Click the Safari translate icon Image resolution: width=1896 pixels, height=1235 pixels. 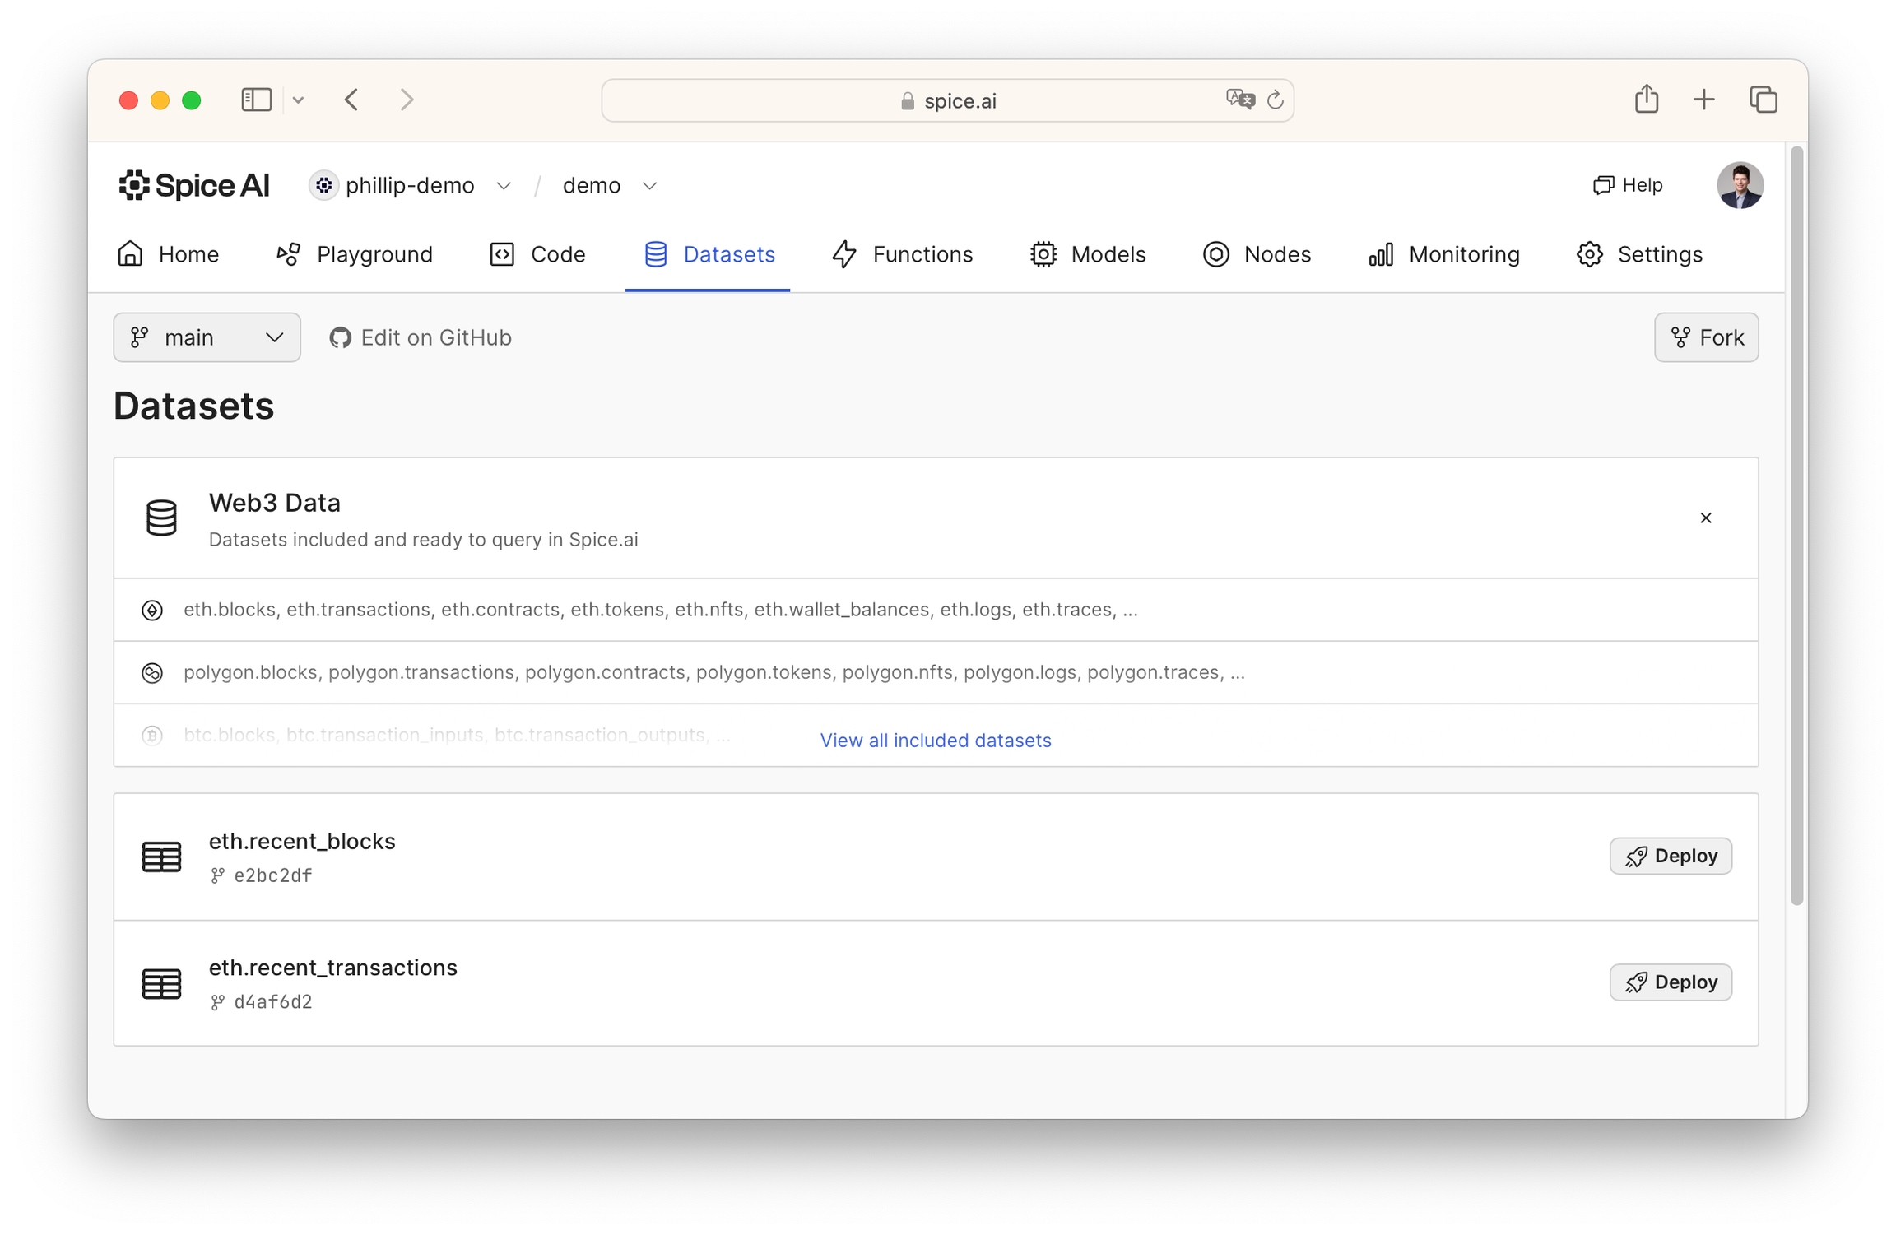point(1239,100)
